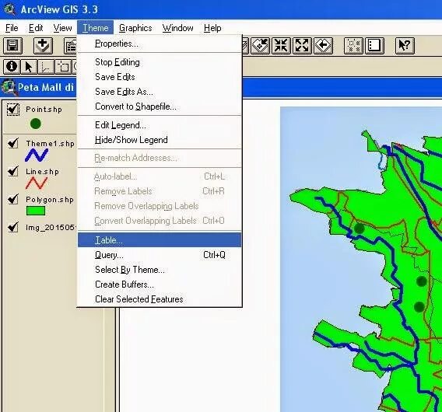Choose Properties... from the Theme menu
Screen dimensions: 442x412
(160, 44)
